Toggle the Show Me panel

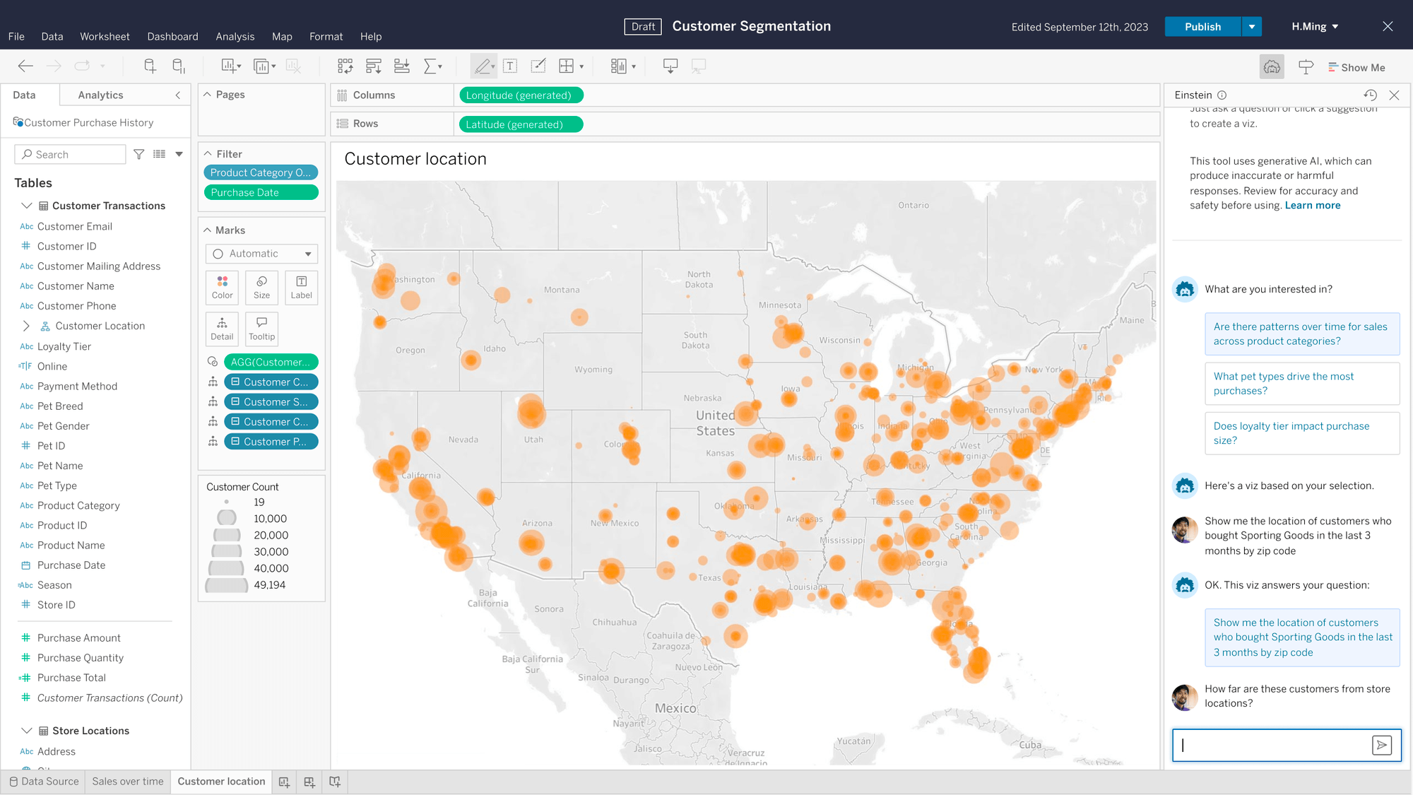[1356, 66]
